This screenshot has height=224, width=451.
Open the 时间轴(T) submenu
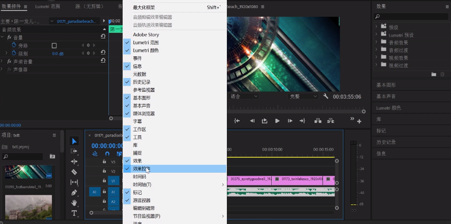(x=175, y=184)
